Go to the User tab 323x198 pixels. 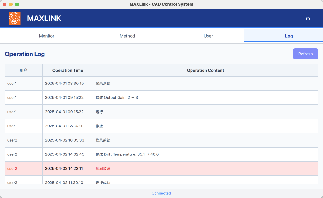(208, 36)
